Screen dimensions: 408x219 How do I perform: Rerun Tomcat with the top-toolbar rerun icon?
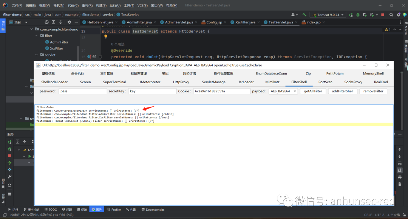click(x=351, y=15)
